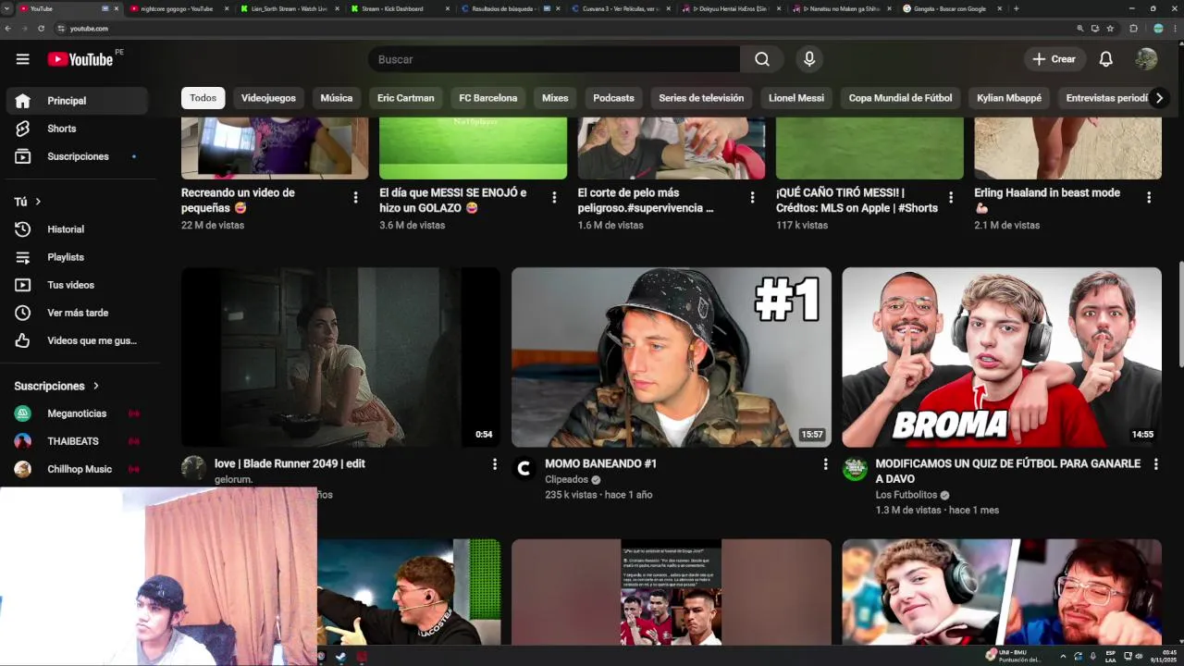Image resolution: width=1184 pixels, height=666 pixels.
Task: Switch to the 'nightcore gogogo - YouTube' browser tab
Action: click(x=177, y=8)
